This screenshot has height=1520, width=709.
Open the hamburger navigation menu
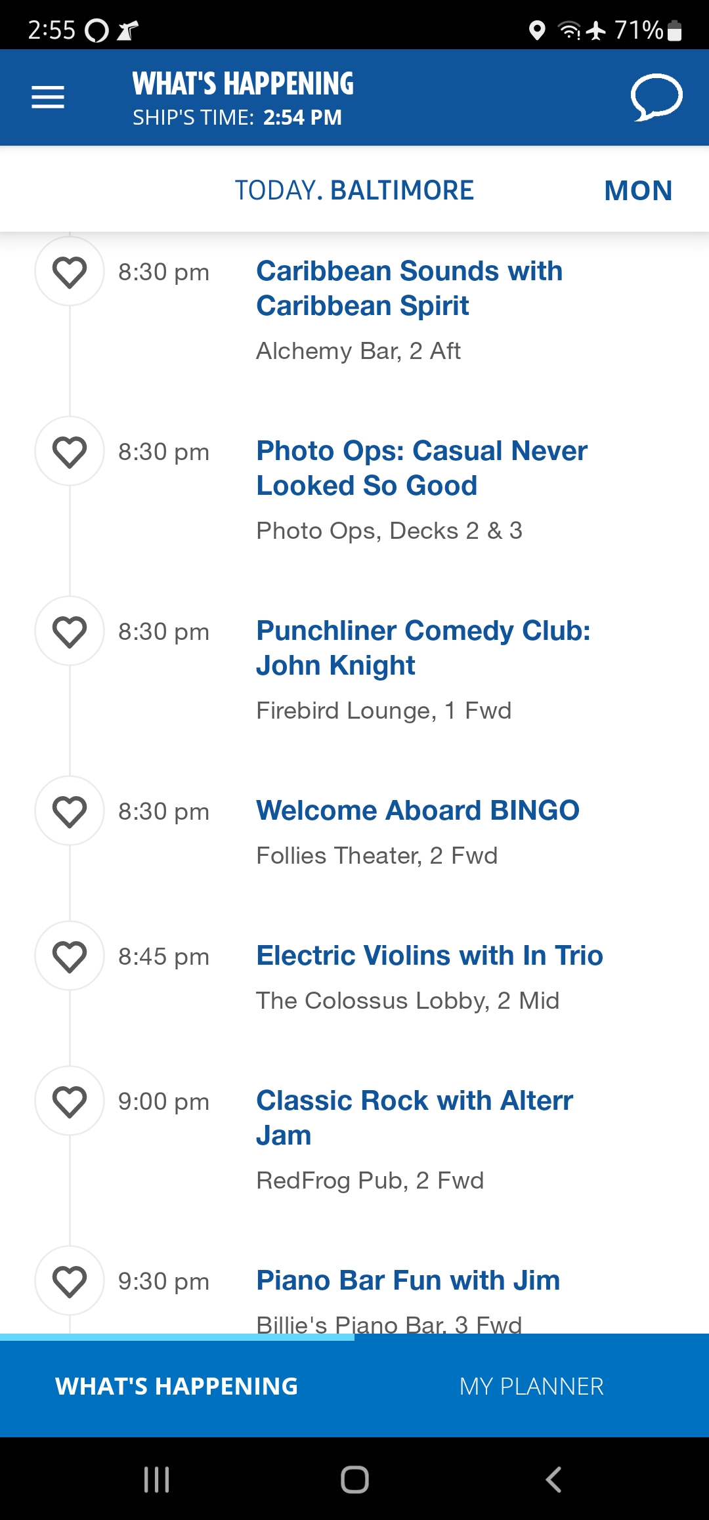tap(48, 97)
